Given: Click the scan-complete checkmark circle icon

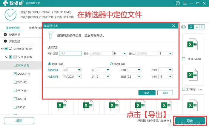Looking at the screenshot, I should [10, 15].
